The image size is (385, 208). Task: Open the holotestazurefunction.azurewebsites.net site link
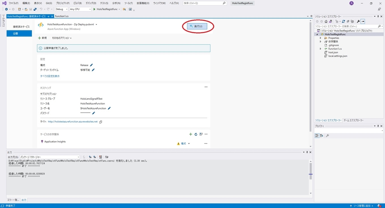[73, 122]
